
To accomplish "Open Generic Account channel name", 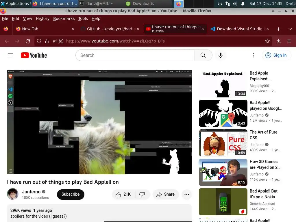I will click(x=262, y=204).
